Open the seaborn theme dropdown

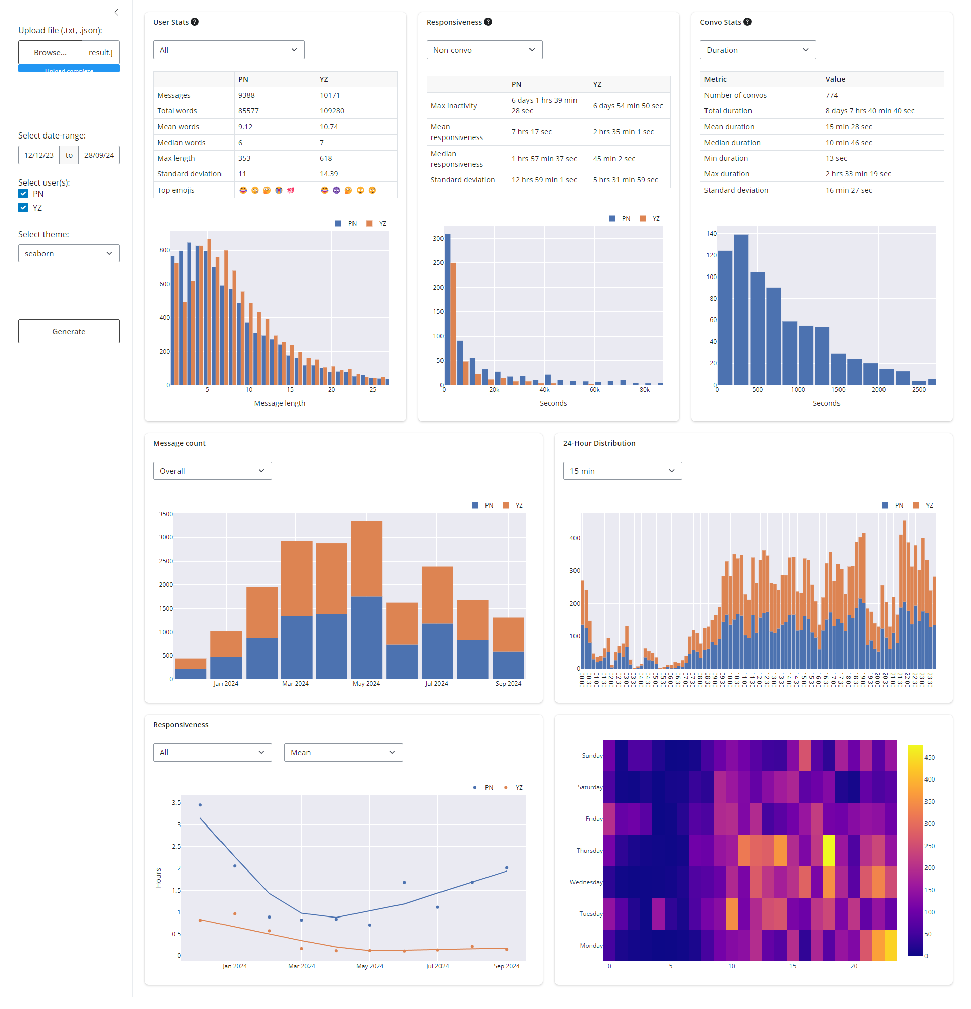tap(69, 253)
